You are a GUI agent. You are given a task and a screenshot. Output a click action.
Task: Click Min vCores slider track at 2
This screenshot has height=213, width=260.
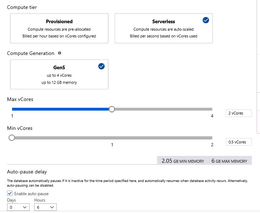[x=212, y=138]
